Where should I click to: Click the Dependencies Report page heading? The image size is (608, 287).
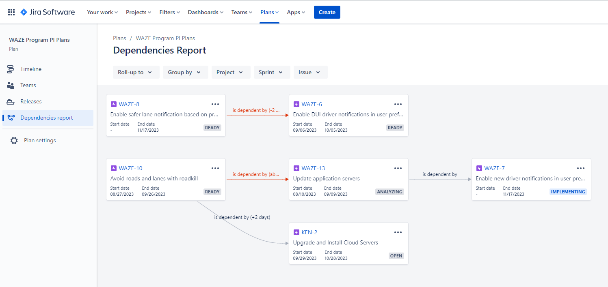pyautogui.click(x=160, y=50)
